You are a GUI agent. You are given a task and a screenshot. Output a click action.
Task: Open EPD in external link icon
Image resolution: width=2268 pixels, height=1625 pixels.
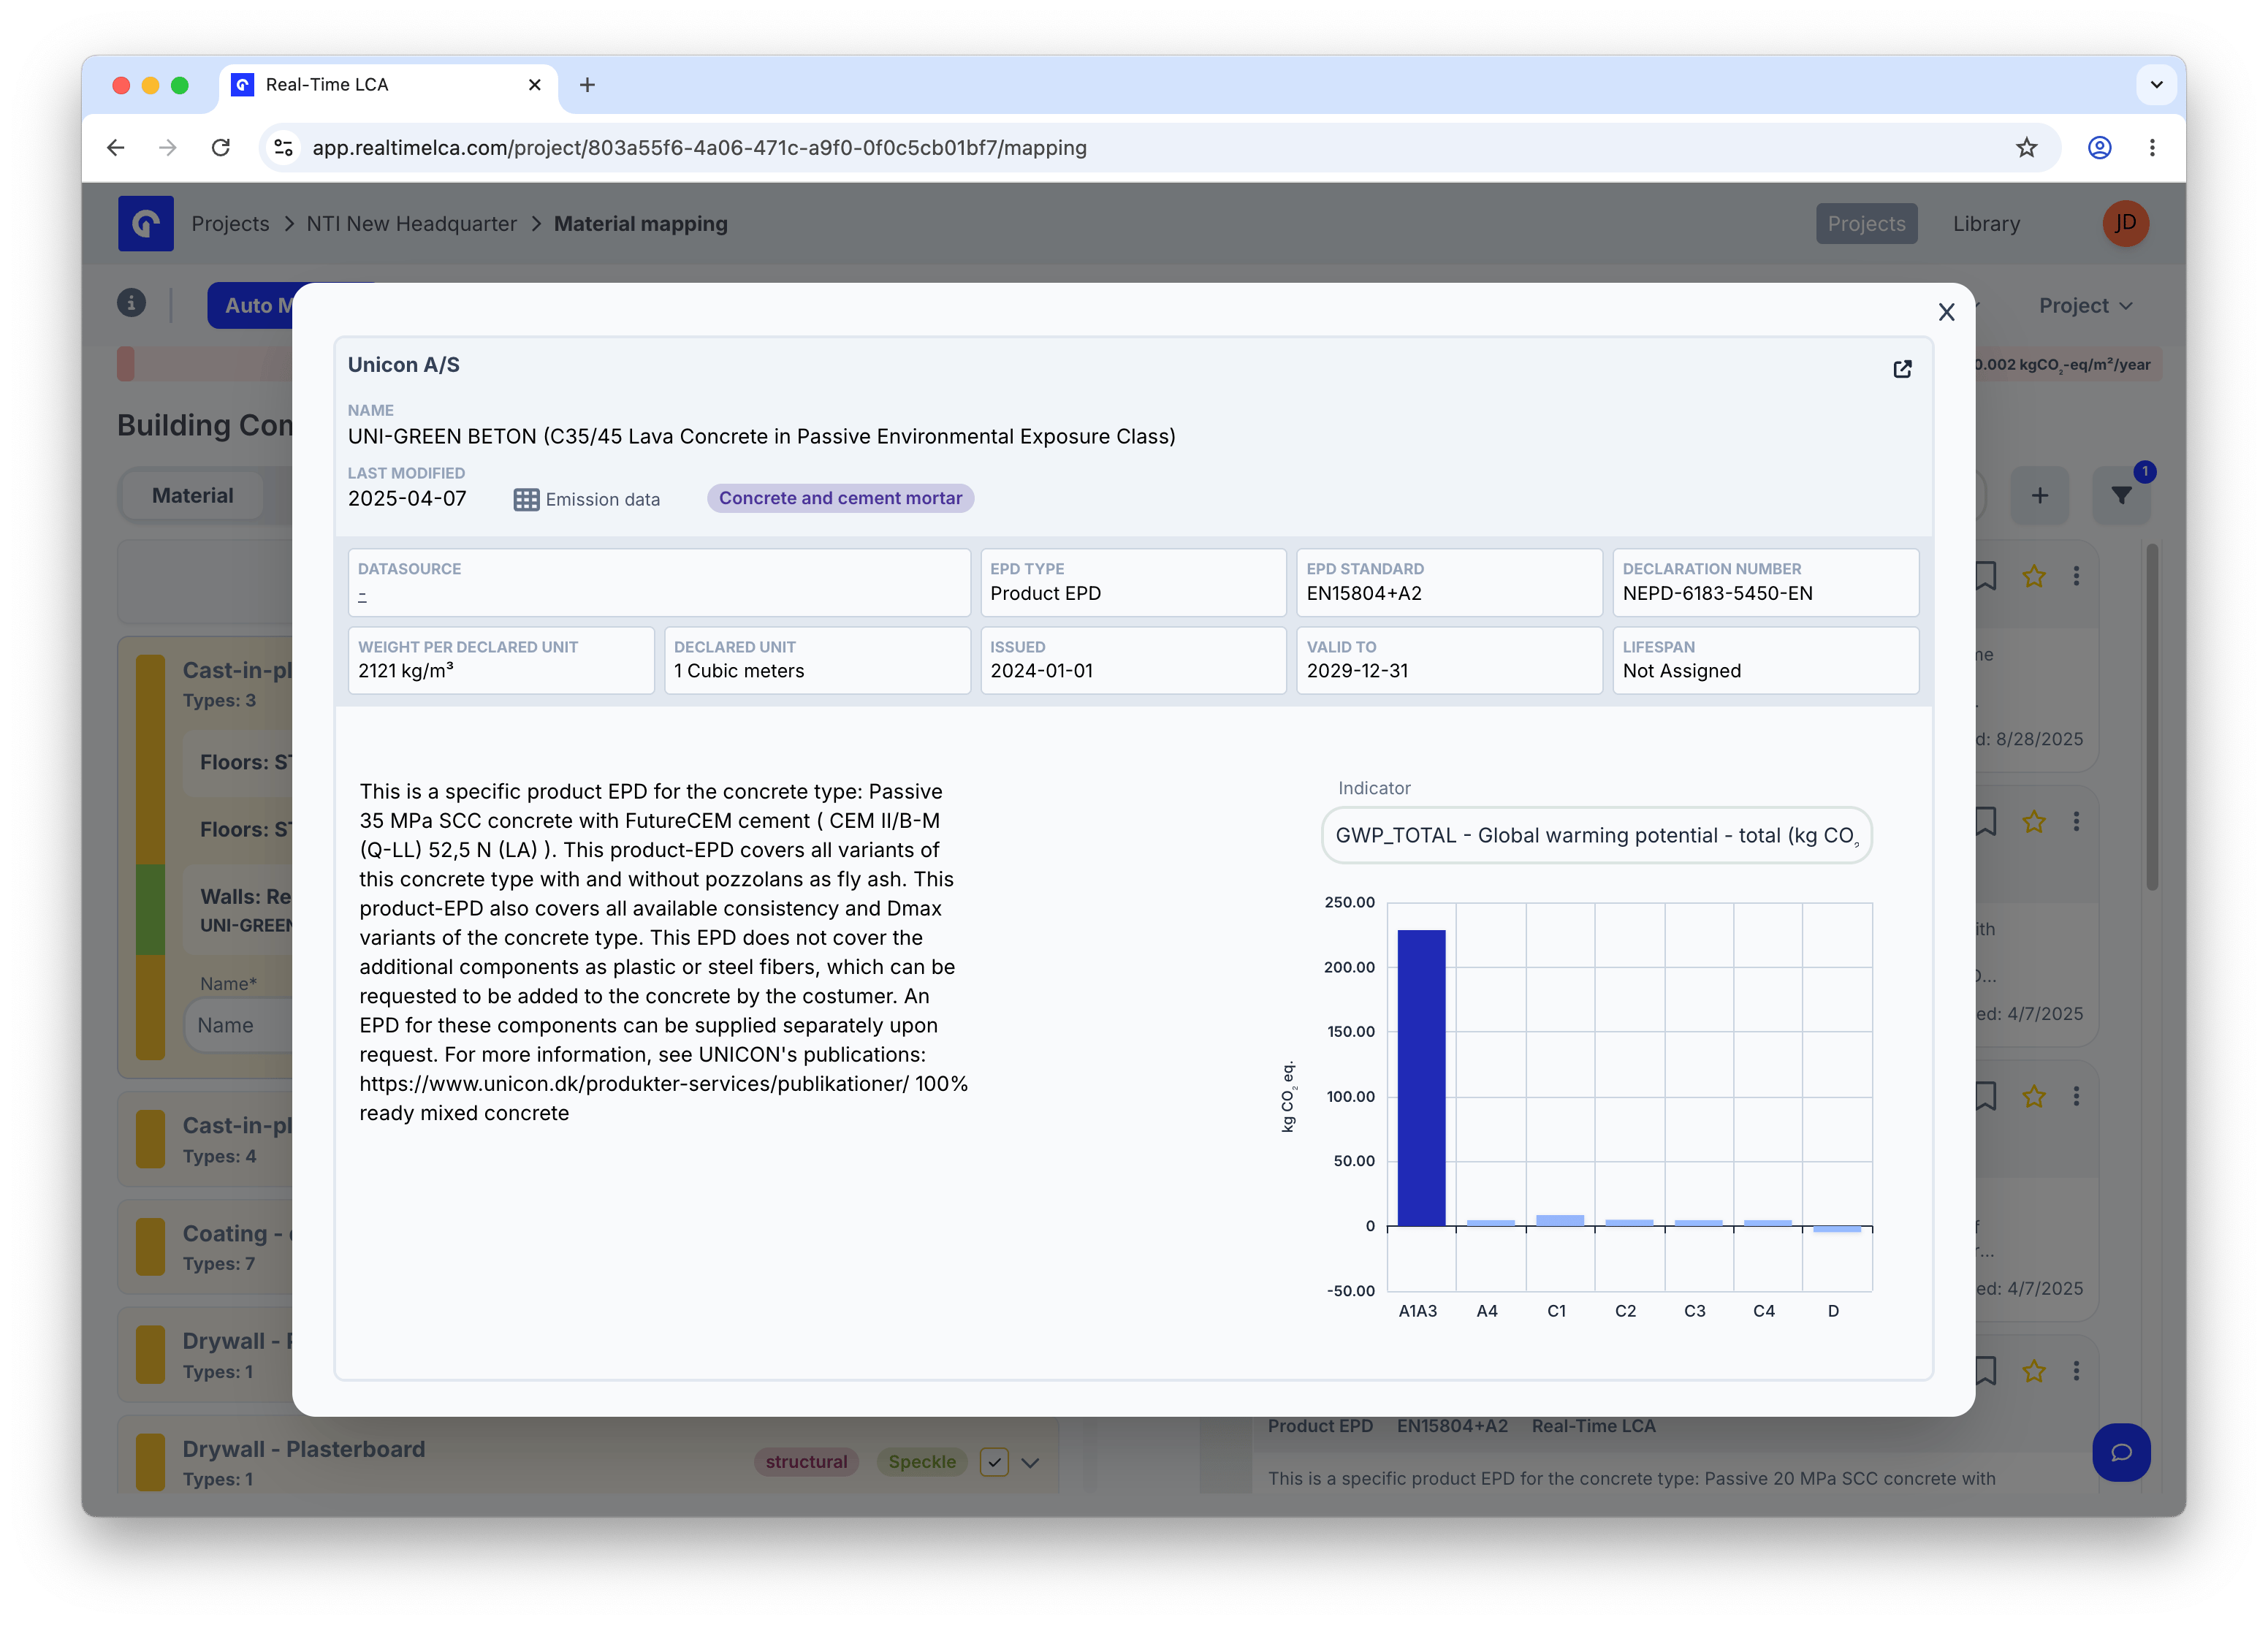[x=1902, y=369]
